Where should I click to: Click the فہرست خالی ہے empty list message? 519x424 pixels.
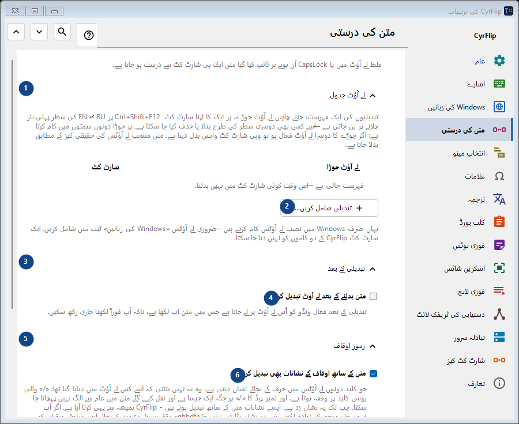click(x=279, y=186)
